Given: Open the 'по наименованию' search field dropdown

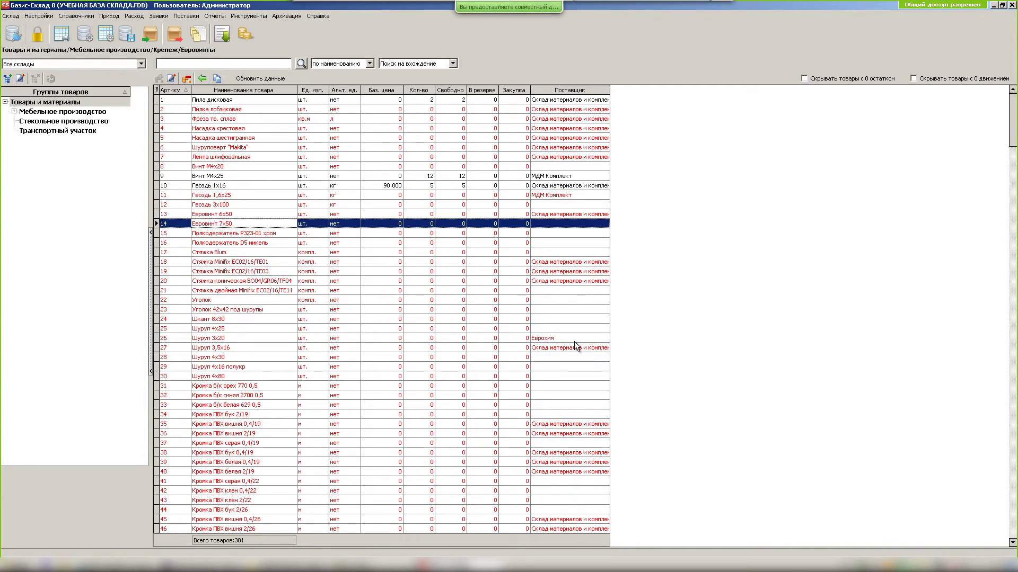Looking at the screenshot, I should coord(370,64).
